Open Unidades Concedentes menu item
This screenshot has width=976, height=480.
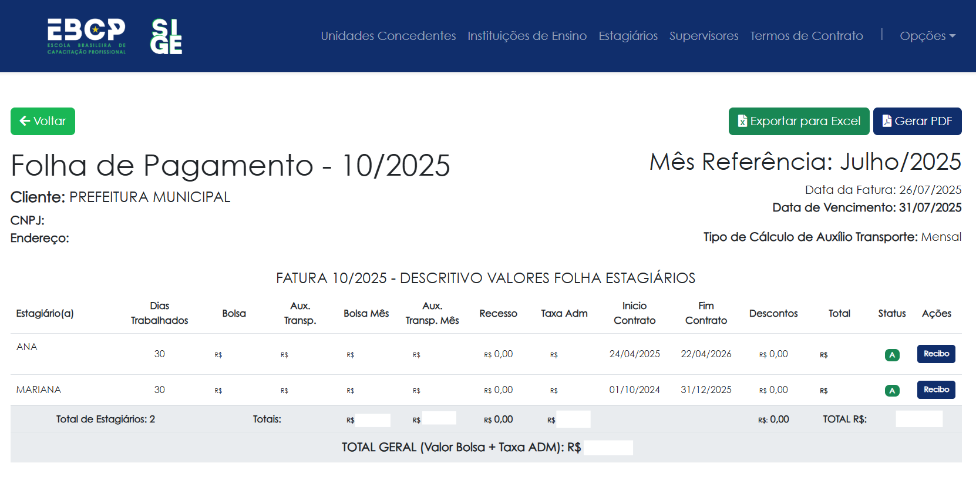pos(388,36)
